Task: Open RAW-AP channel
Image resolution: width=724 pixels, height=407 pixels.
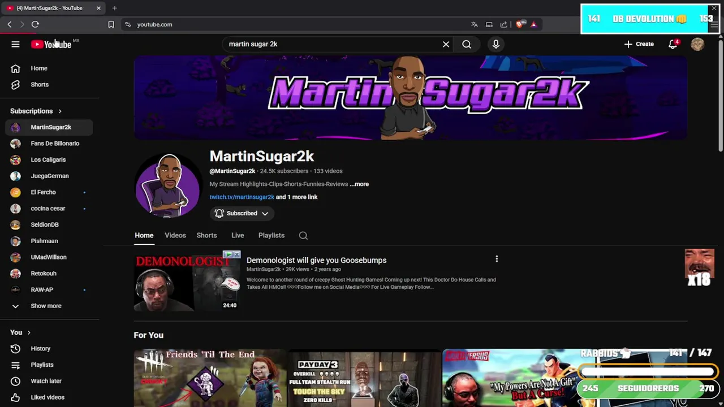Action: pos(49,290)
